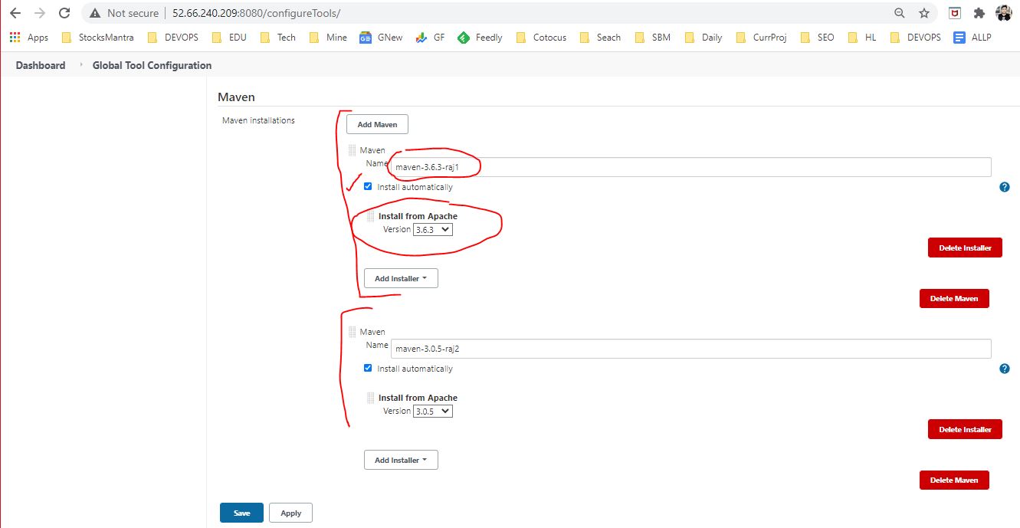Expand the first Add Installer dropdown
Viewport: 1020px width, 528px height.
coord(401,278)
